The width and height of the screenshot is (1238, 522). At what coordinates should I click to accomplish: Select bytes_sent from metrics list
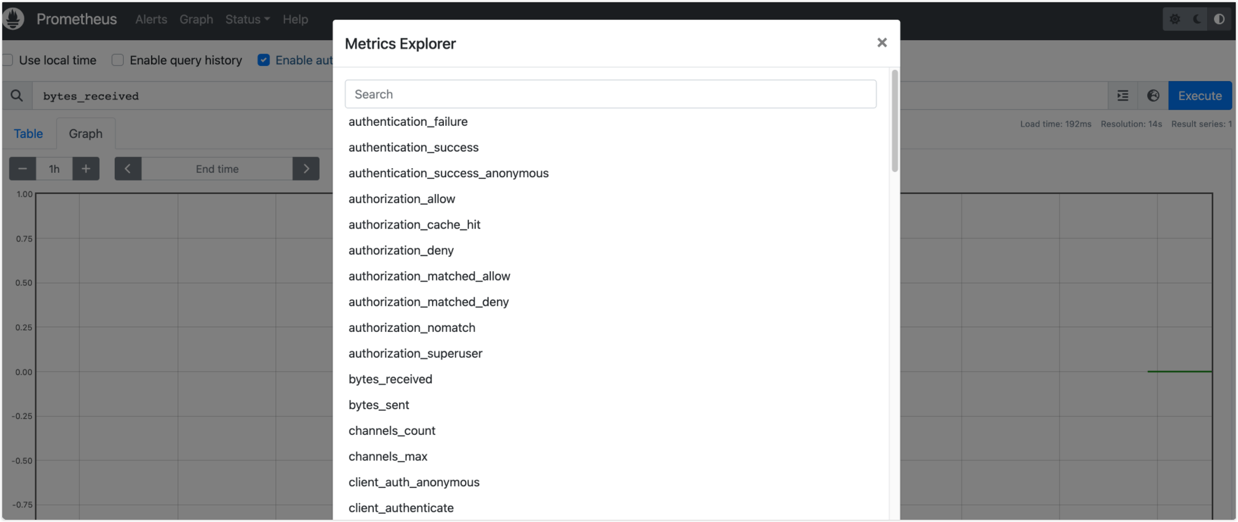tap(379, 405)
